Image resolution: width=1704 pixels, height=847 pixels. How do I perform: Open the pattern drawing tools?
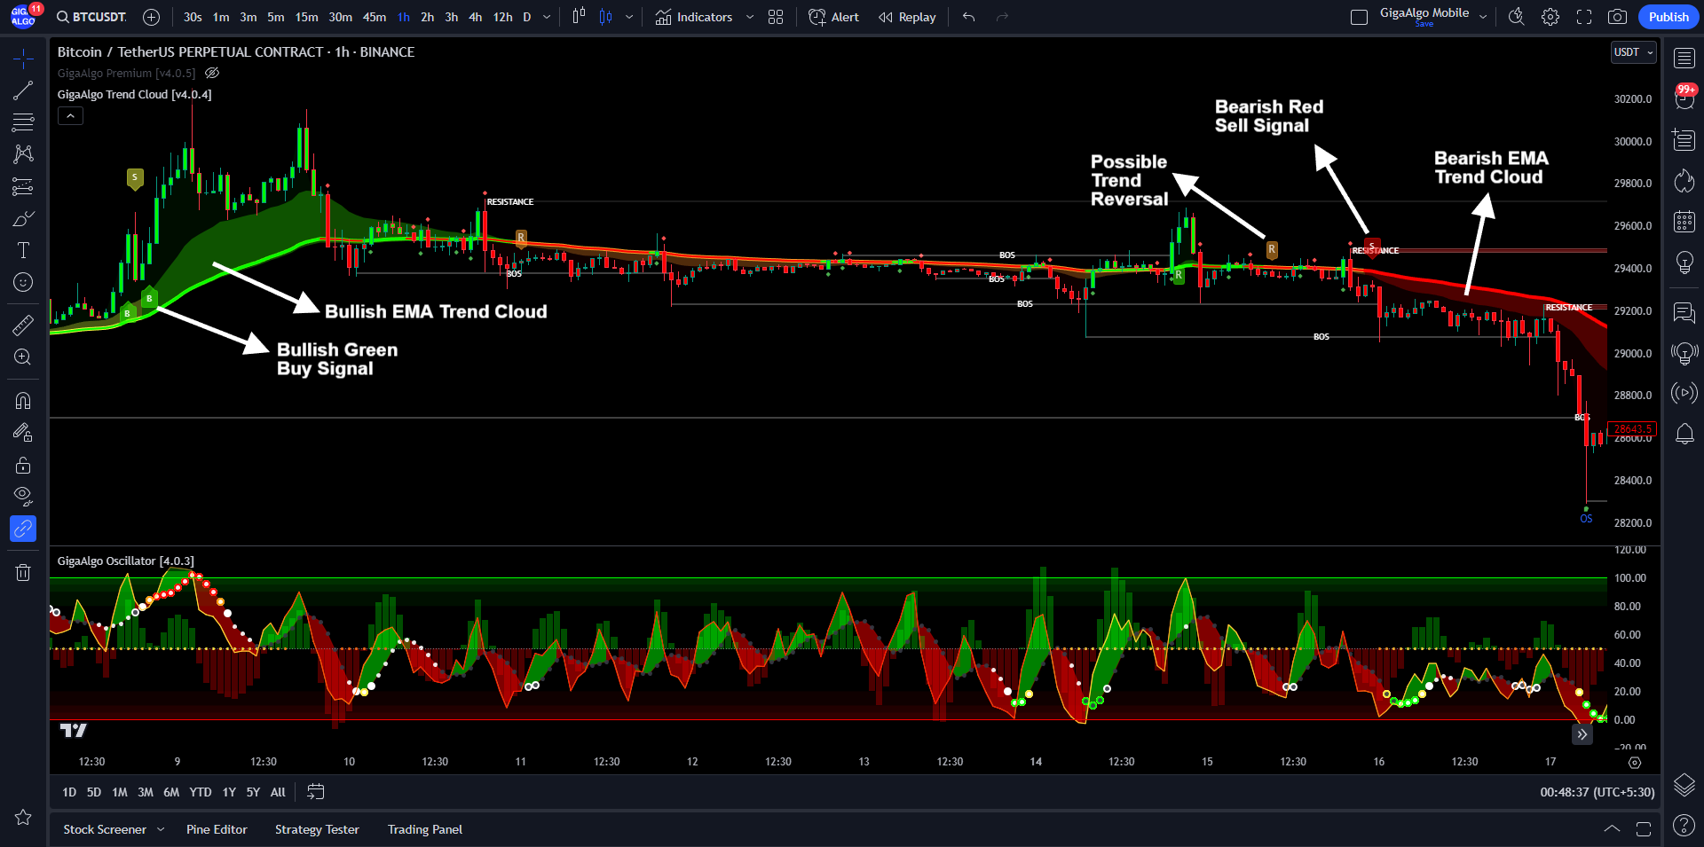tap(23, 154)
